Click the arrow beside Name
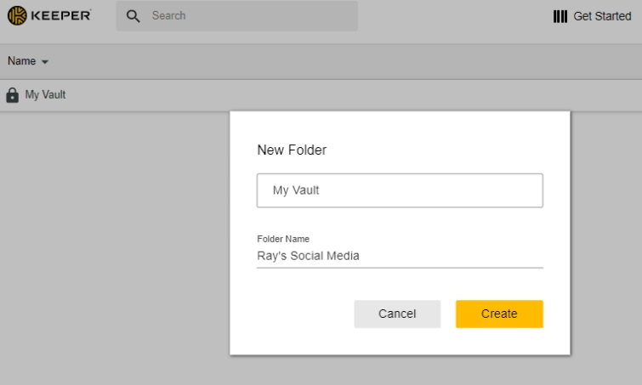 pyautogui.click(x=45, y=62)
